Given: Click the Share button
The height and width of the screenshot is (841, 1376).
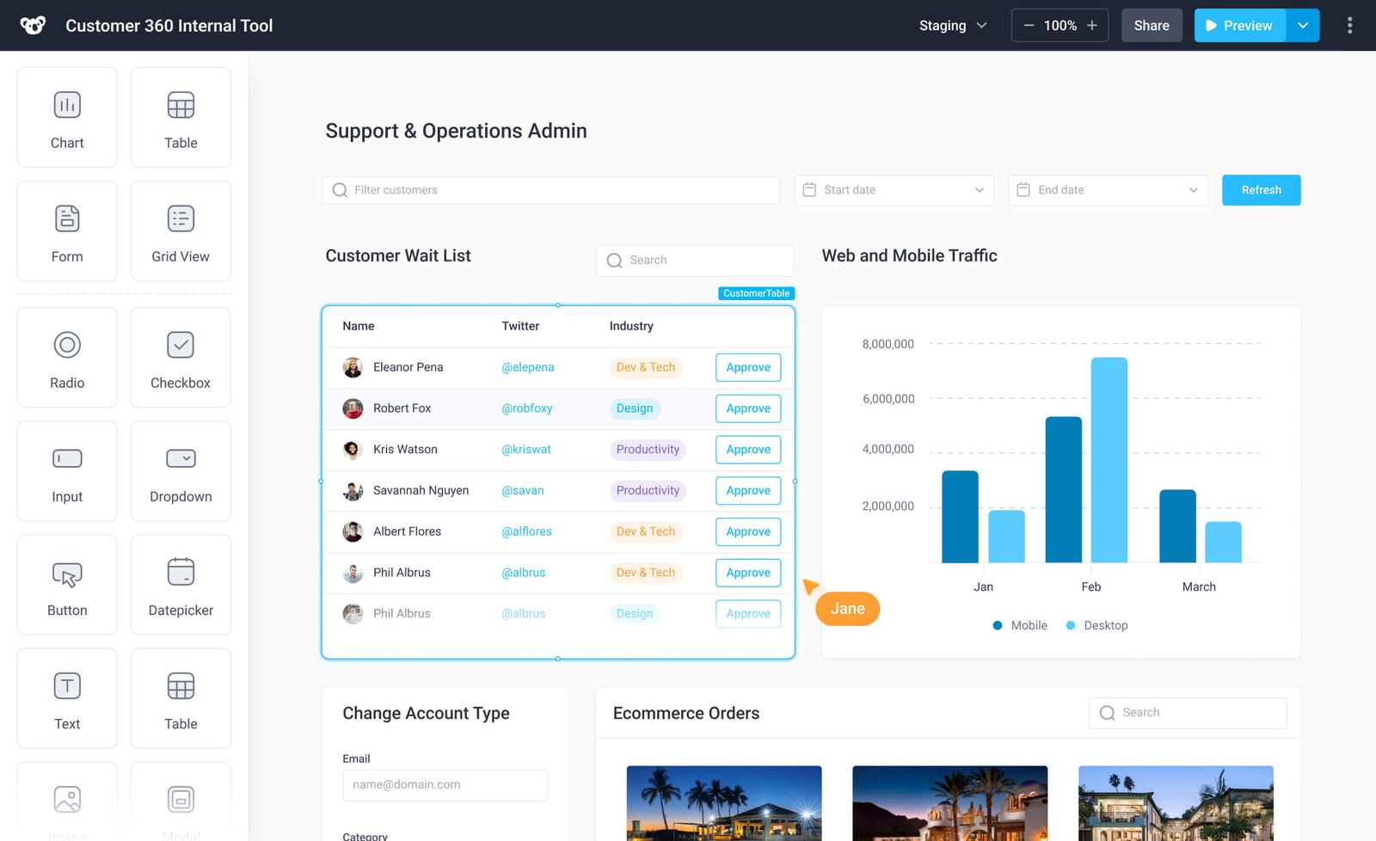Looking at the screenshot, I should click(x=1152, y=25).
